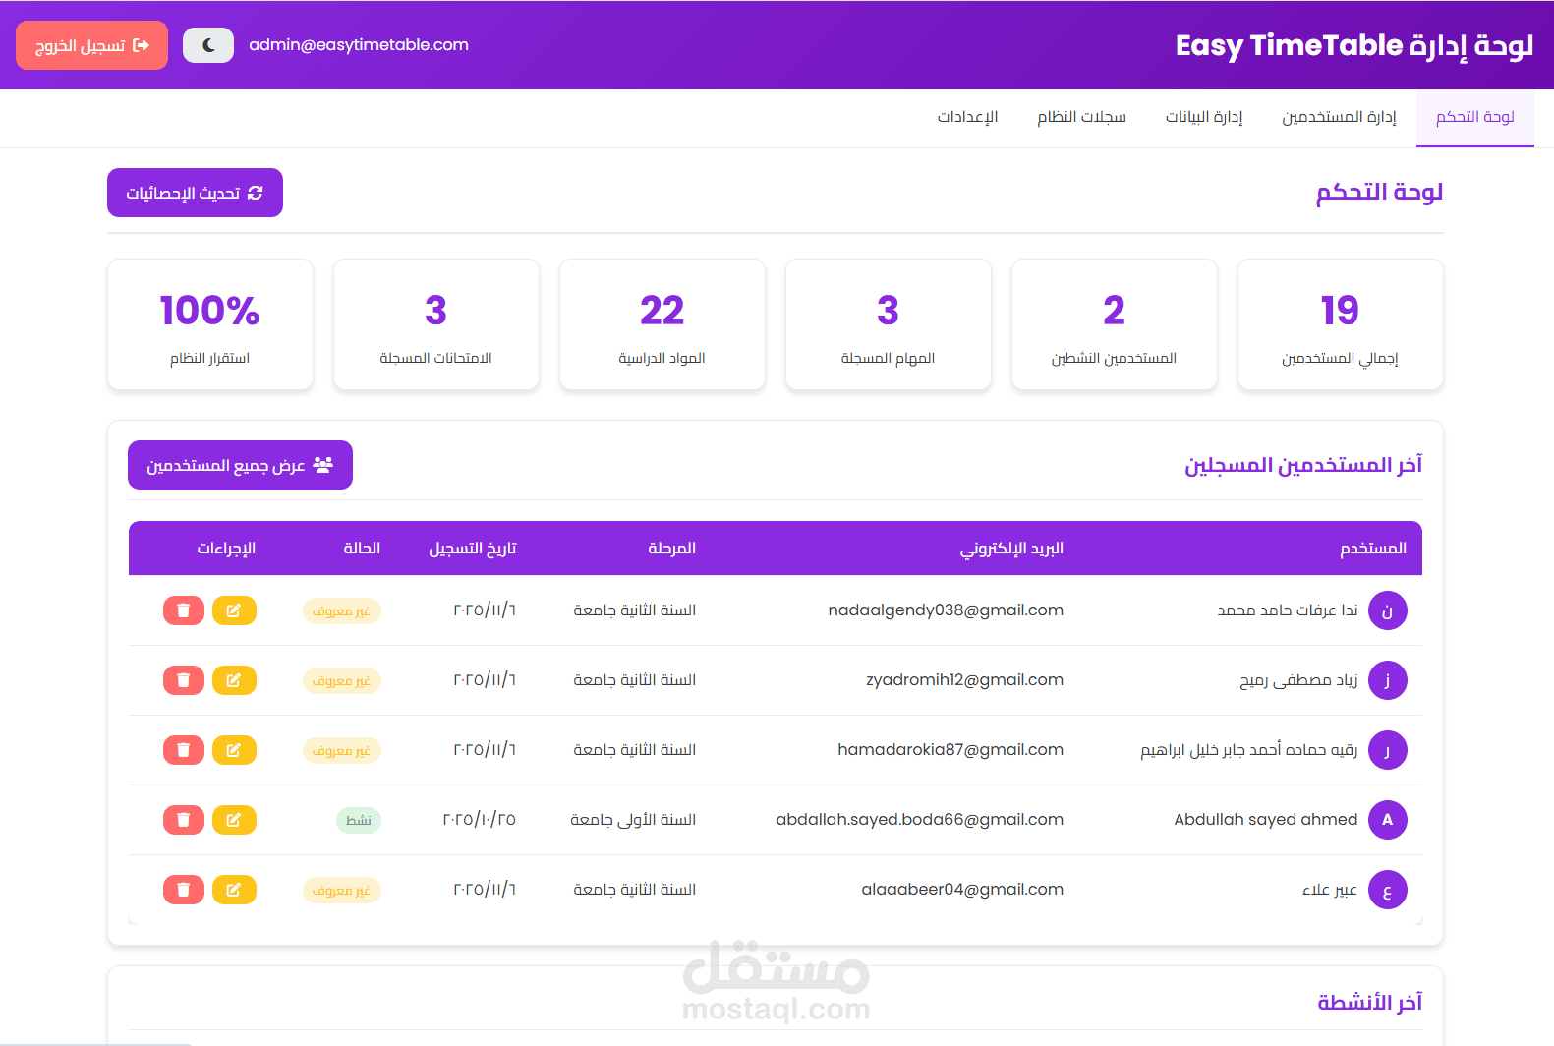Click غير معروف badge in nadaalgendy038 row

[341, 610]
